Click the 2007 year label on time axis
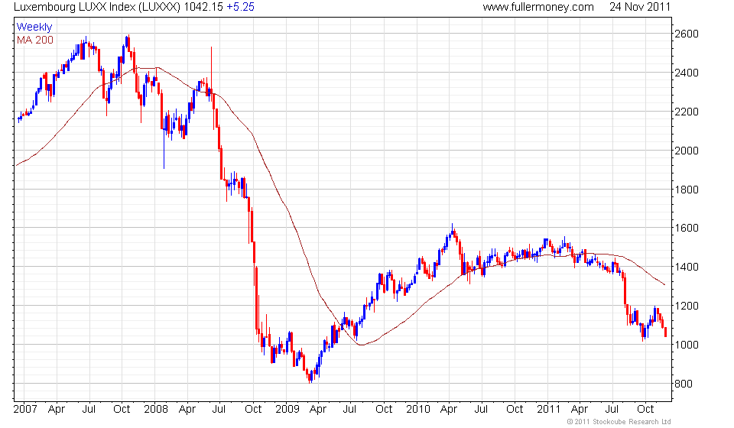 (25, 410)
